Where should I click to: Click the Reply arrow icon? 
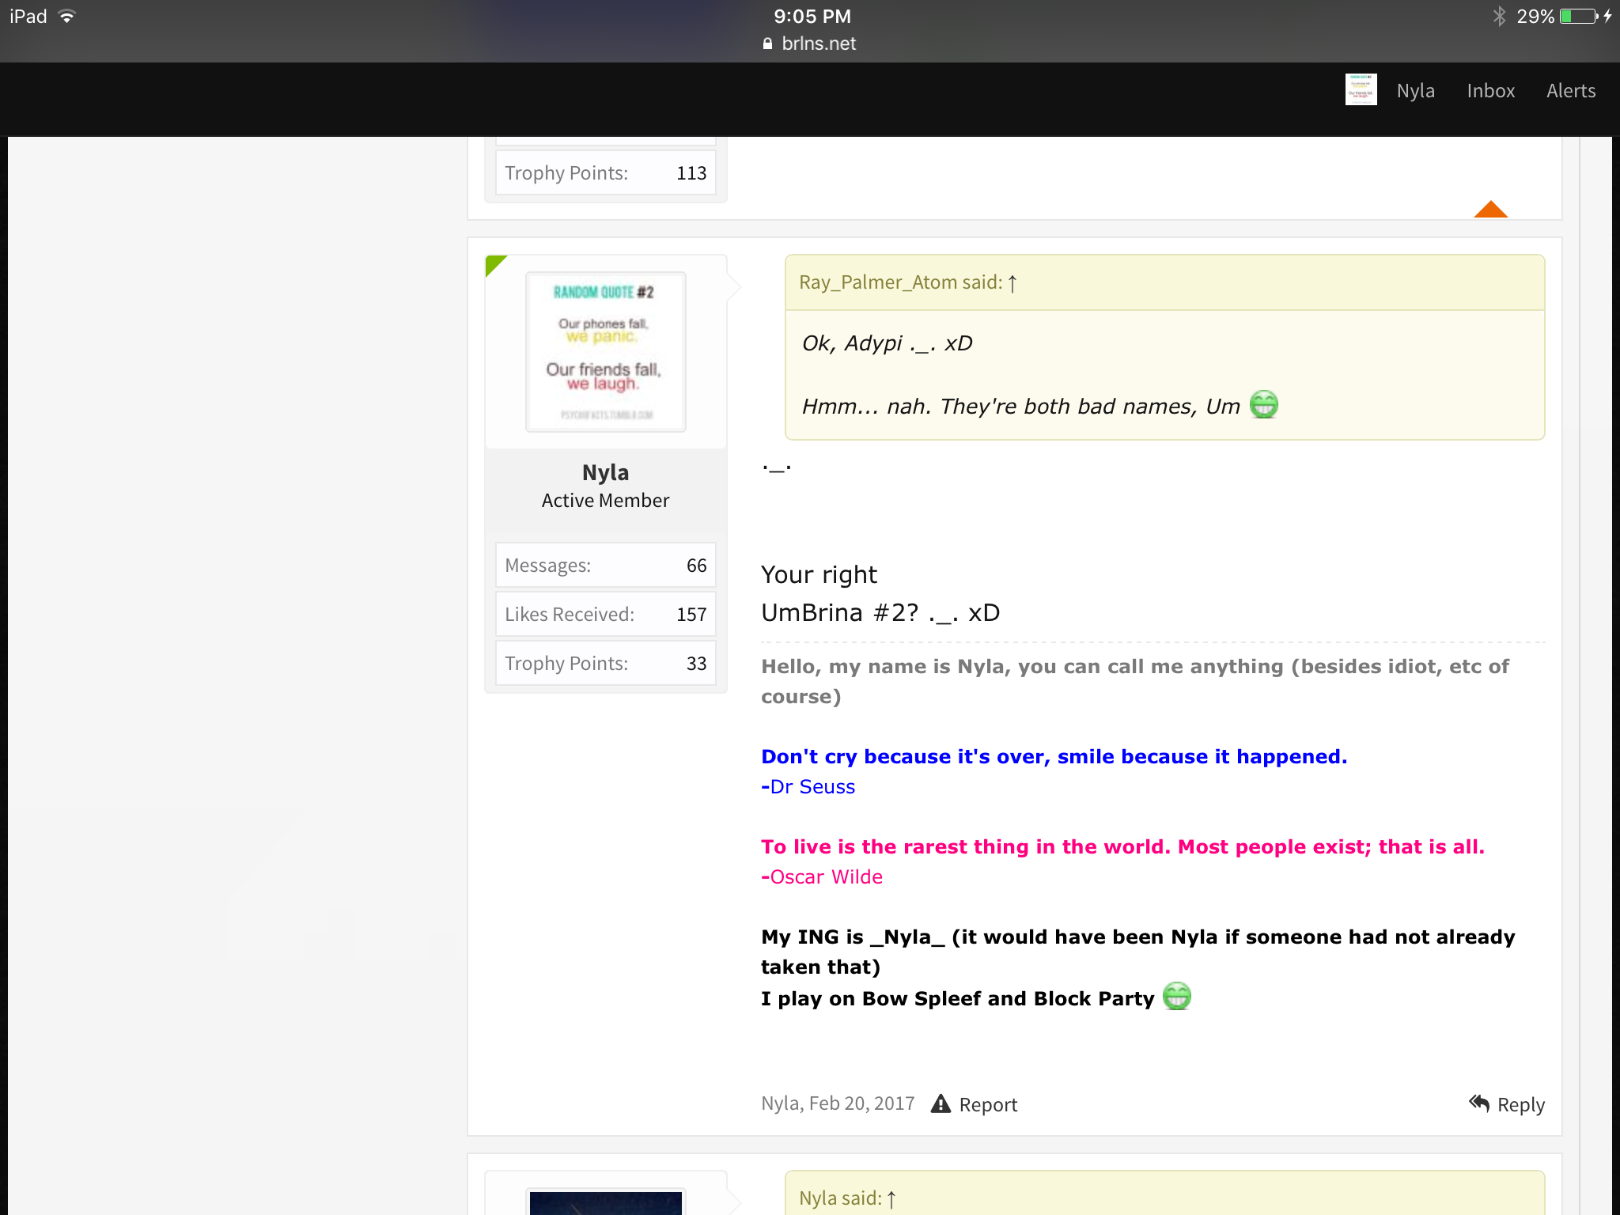[x=1479, y=1103]
